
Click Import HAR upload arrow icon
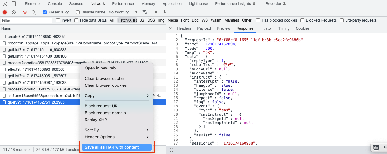point(156,12)
